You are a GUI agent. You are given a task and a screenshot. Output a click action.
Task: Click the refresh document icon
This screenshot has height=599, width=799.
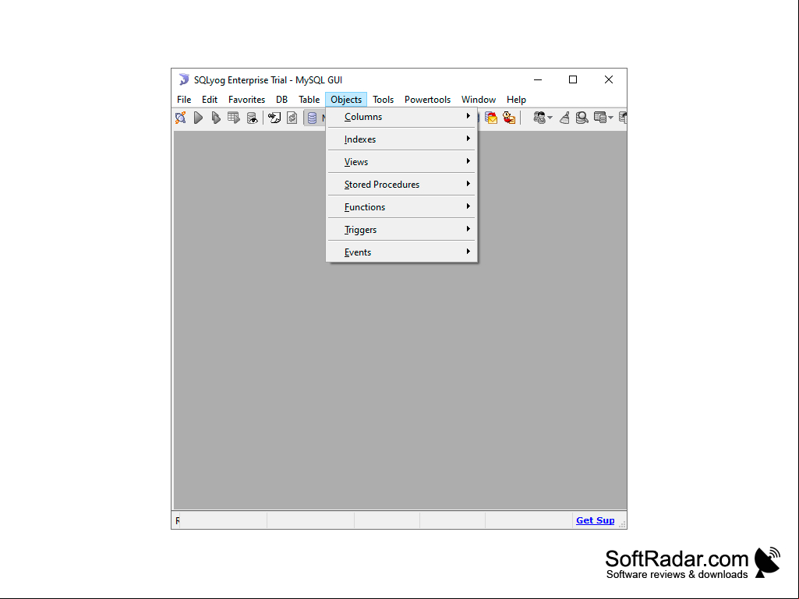[x=292, y=118]
